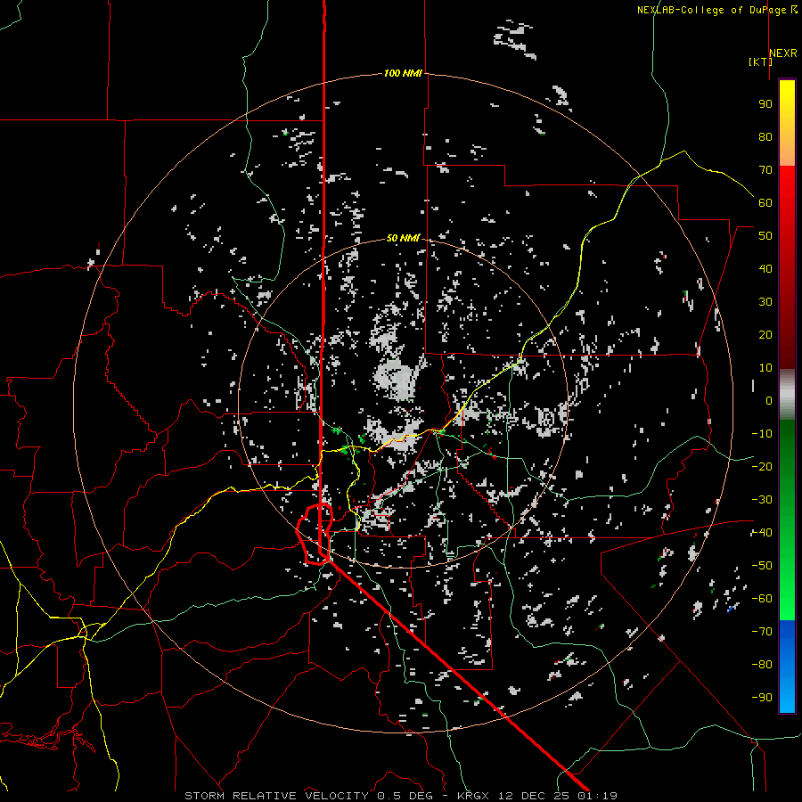Select the bright red 60-knot color band
This screenshot has width=802, height=802.
787,202
